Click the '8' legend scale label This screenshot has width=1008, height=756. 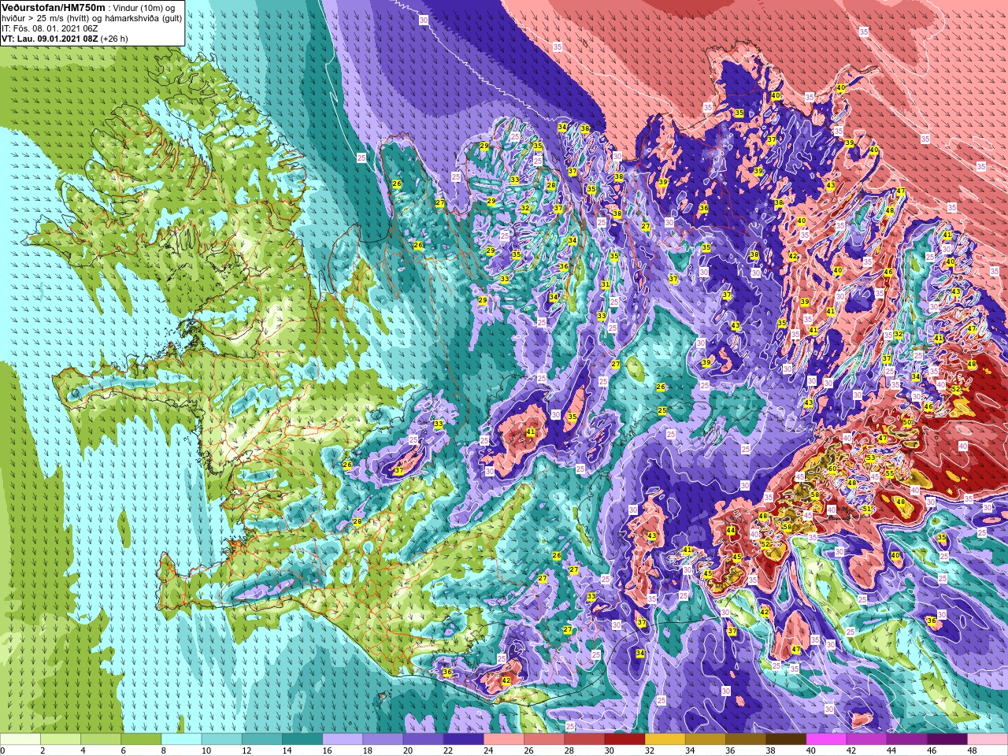tap(161, 750)
